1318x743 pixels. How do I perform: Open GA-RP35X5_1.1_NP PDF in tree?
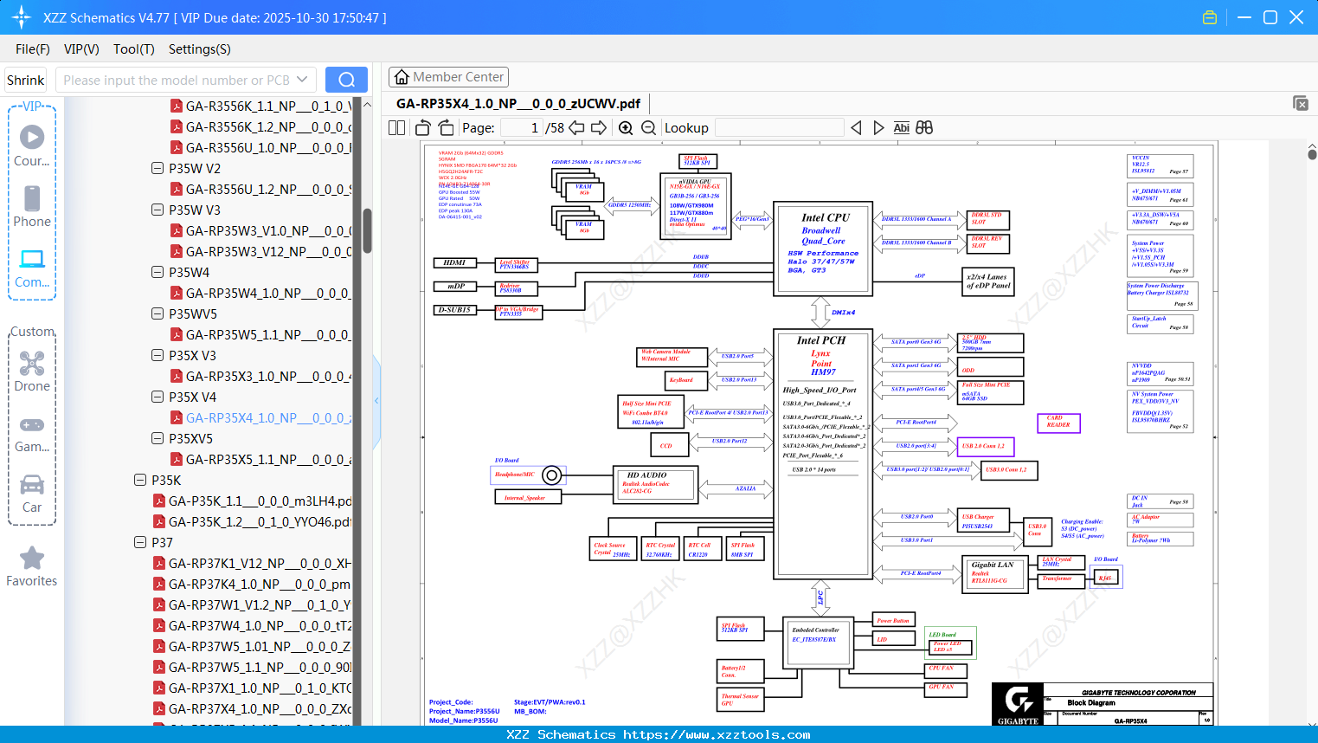(x=260, y=459)
